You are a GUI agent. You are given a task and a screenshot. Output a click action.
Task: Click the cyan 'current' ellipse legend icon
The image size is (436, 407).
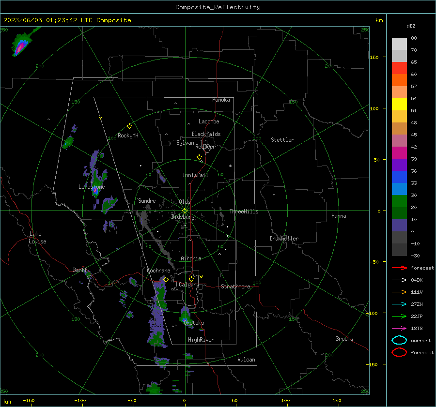click(399, 340)
